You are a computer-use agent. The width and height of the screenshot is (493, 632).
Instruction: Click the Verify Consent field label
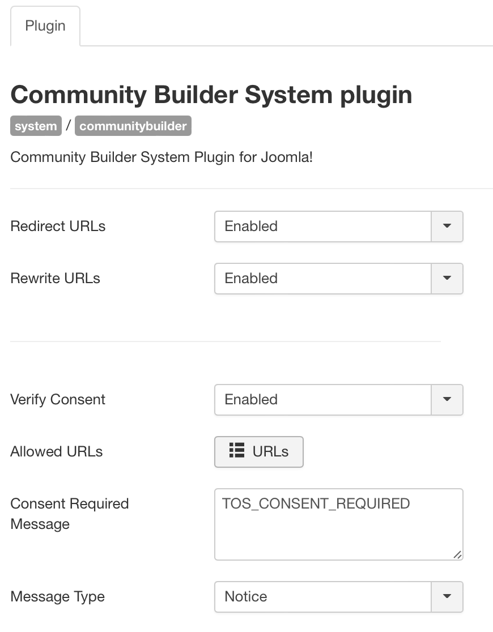pos(58,399)
